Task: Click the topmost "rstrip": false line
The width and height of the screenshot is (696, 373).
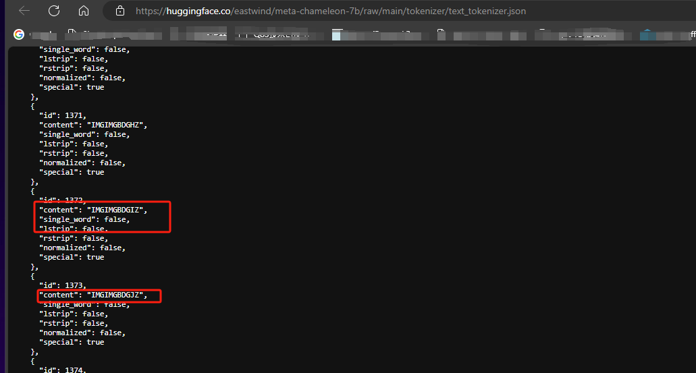Action: pyautogui.click(x=74, y=68)
